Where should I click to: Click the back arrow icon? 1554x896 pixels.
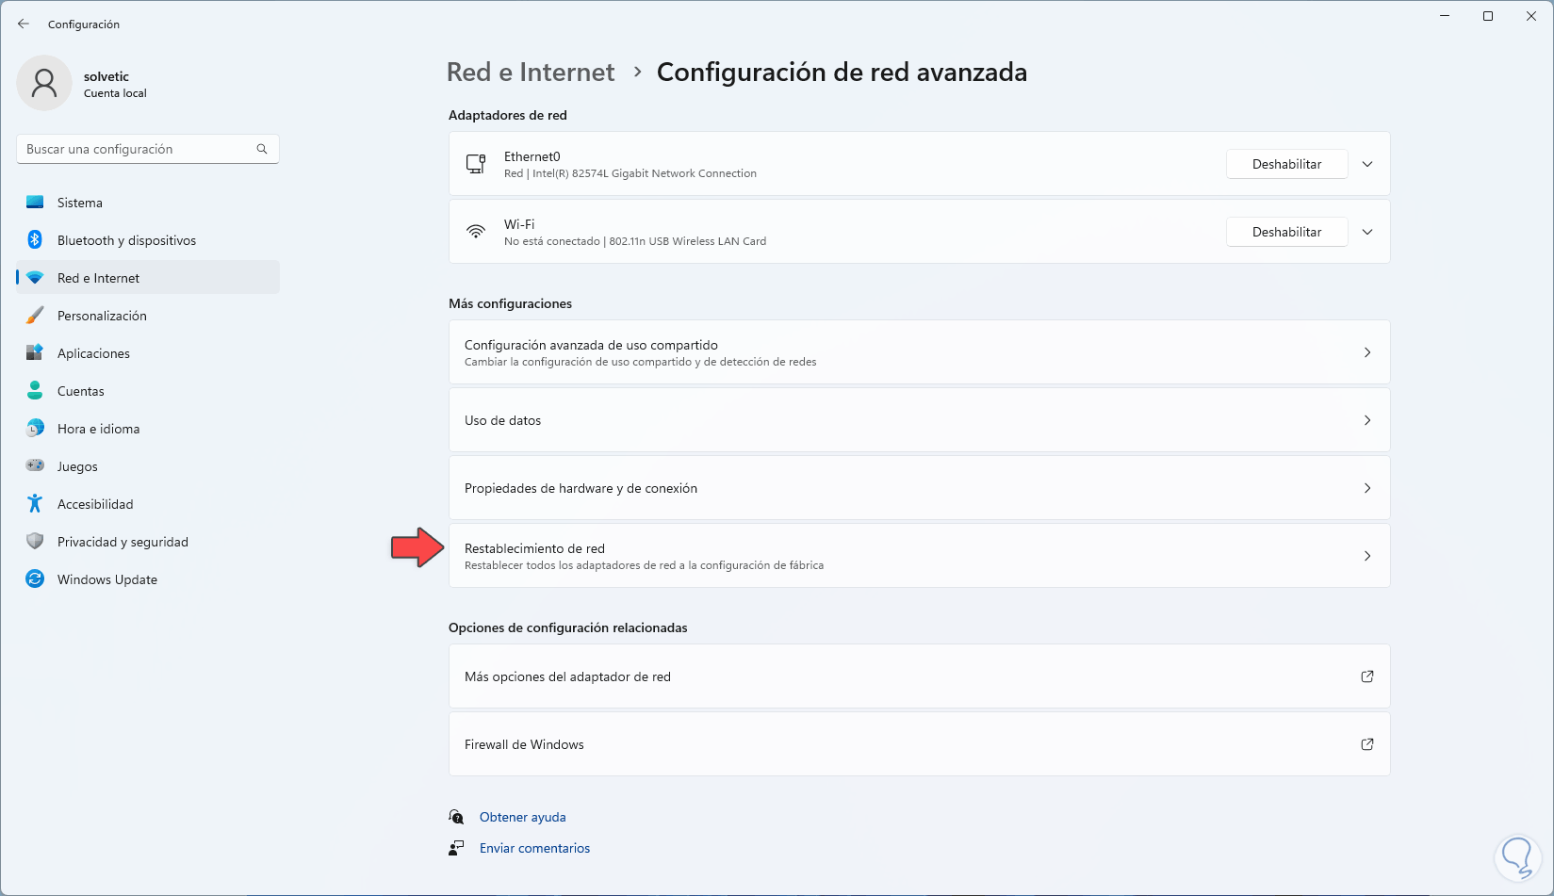24,24
